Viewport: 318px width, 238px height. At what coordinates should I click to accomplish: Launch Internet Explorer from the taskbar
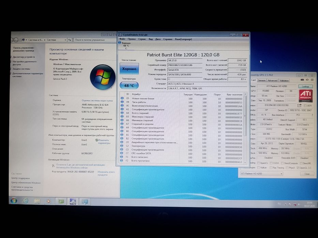26,201
